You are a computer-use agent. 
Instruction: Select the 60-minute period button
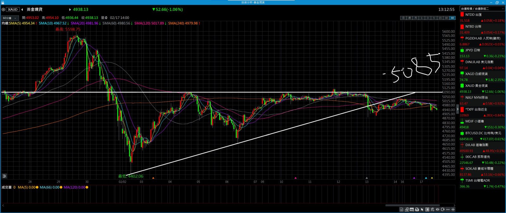click(x=453, y=18)
